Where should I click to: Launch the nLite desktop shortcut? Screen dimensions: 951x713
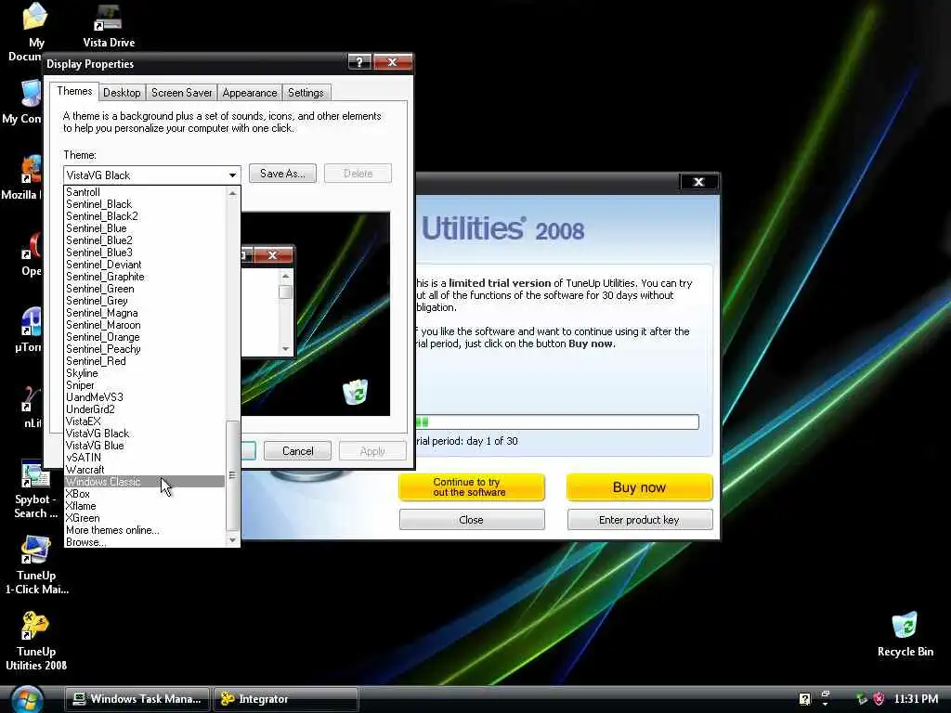(x=32, y=398)
